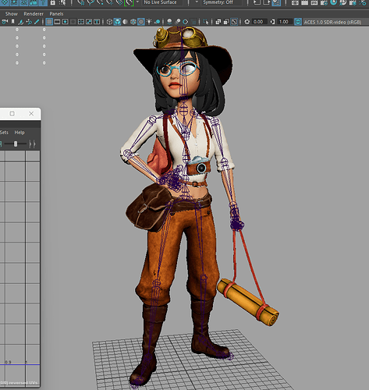Click the select camera icon
The height and width of the screenshot is (390, 369).
click(x=5, y=22)
